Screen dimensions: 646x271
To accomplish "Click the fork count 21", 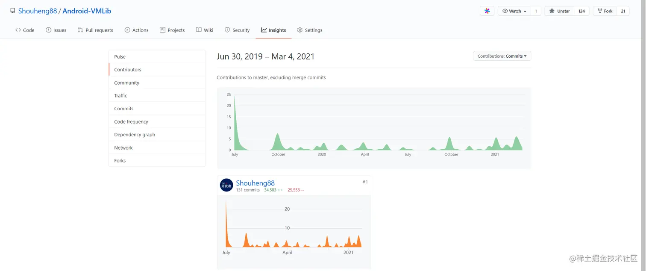I will (x=623, y=11).
